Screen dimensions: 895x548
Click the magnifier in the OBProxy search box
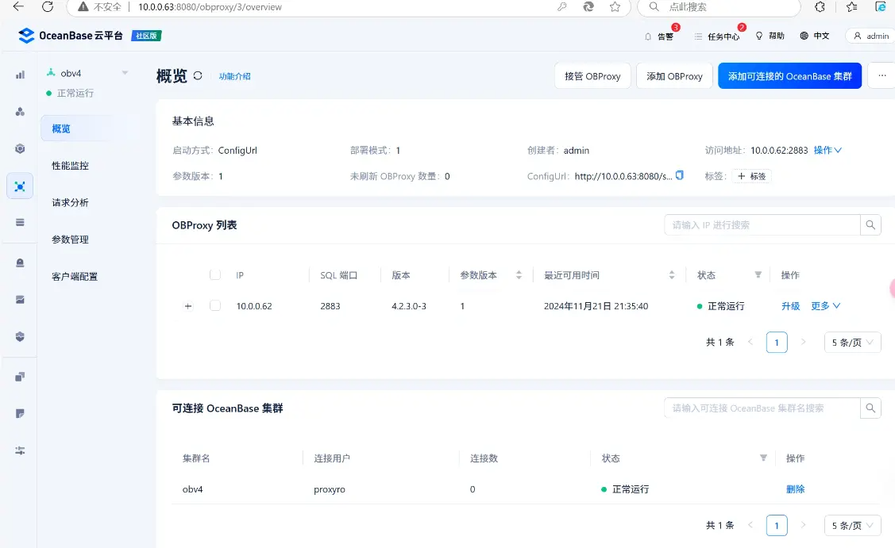point(870,224)
